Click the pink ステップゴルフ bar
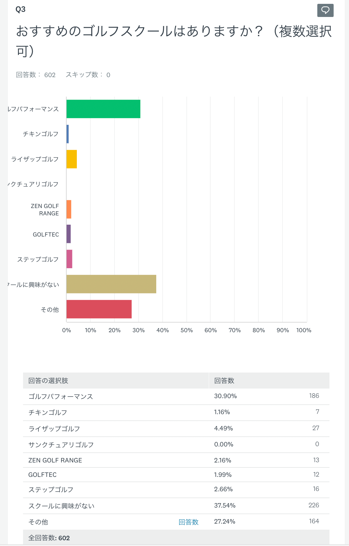 (69, 259)
